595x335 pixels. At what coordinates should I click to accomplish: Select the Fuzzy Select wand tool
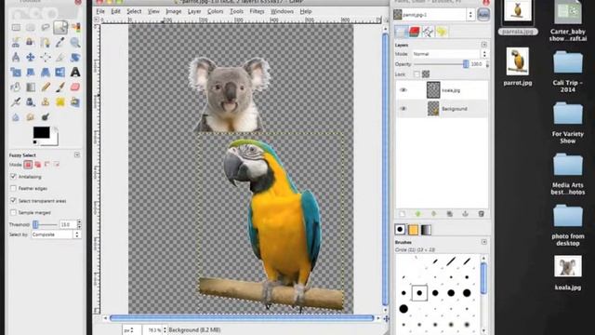pyautogui.click(x=60, y=27)
